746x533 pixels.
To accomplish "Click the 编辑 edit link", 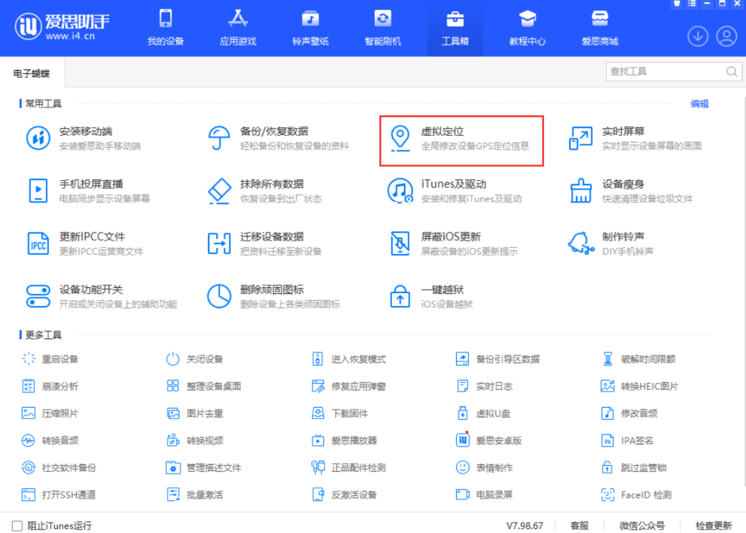I will [699, 104].
